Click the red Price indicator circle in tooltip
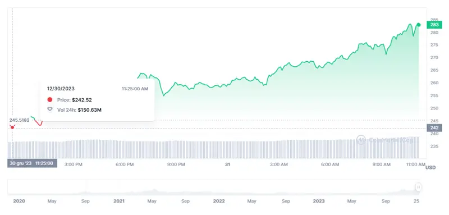This screenshot has height=215, width=449. tap(50, 99)
